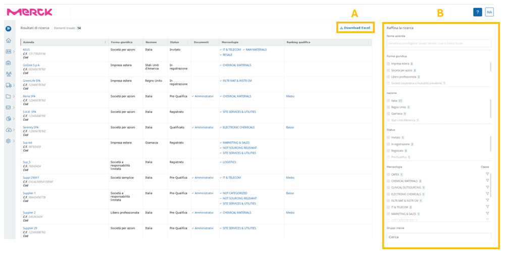Expand the cloud download sidebar submenu chevron
Image resolution: width=507 pixels, height=254 pixels.
pos(14,130)
